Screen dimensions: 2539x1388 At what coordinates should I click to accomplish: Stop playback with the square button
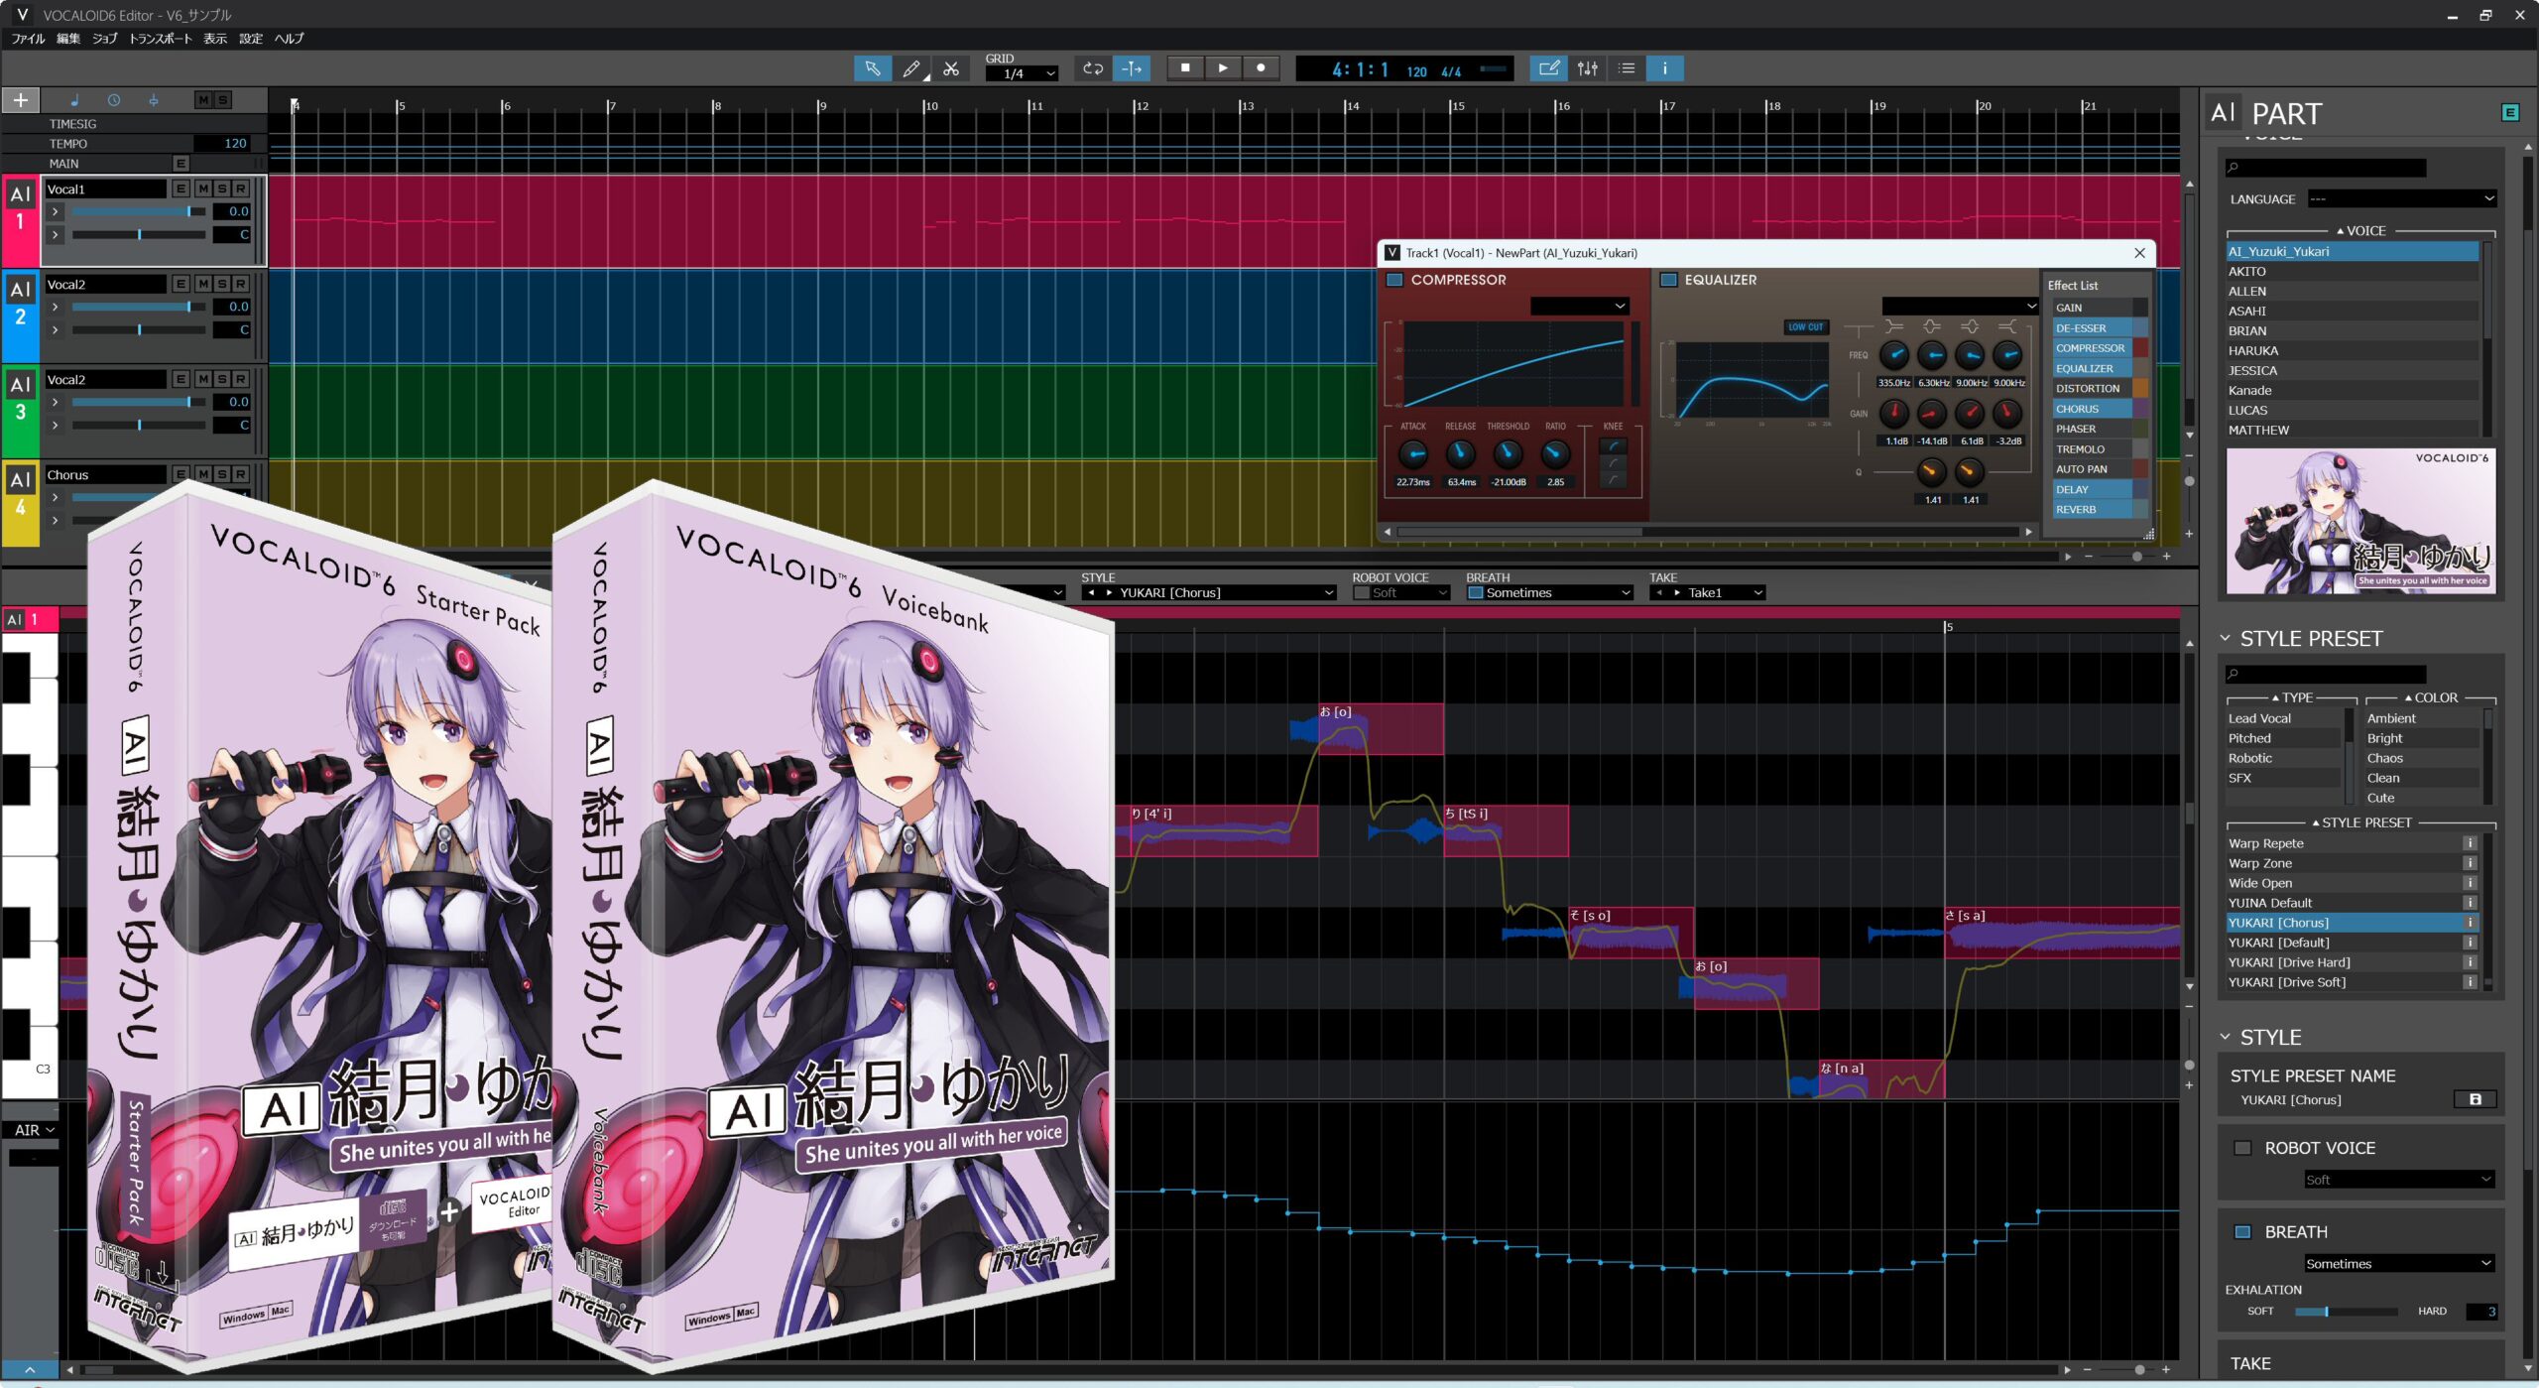[1184, 67]
